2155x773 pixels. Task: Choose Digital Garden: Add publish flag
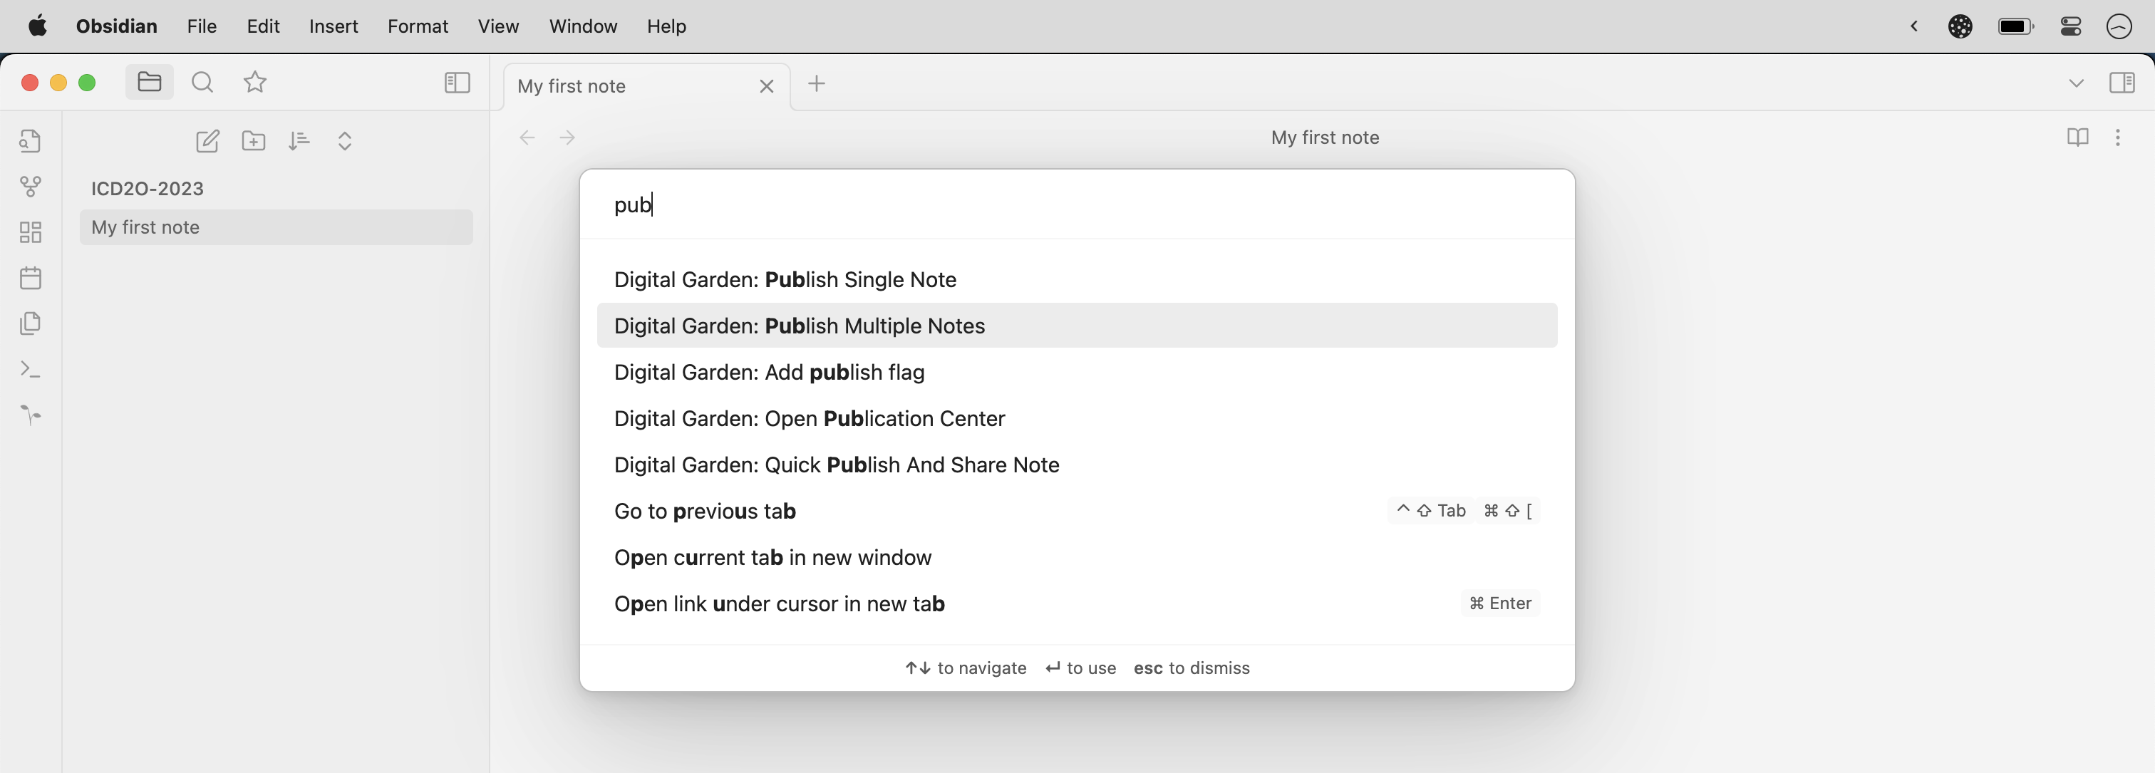click(1077, 373)
